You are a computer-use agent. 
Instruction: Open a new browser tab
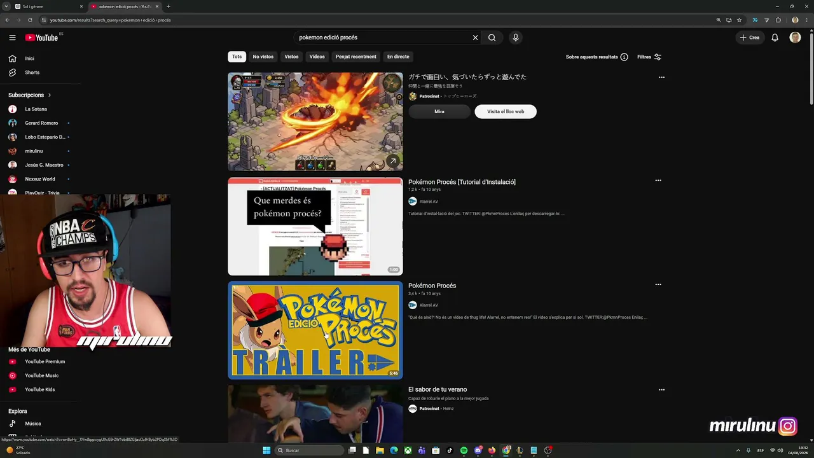point(168,6)
